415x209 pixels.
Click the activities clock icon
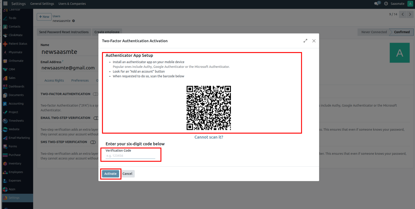(x=386, y=4)
